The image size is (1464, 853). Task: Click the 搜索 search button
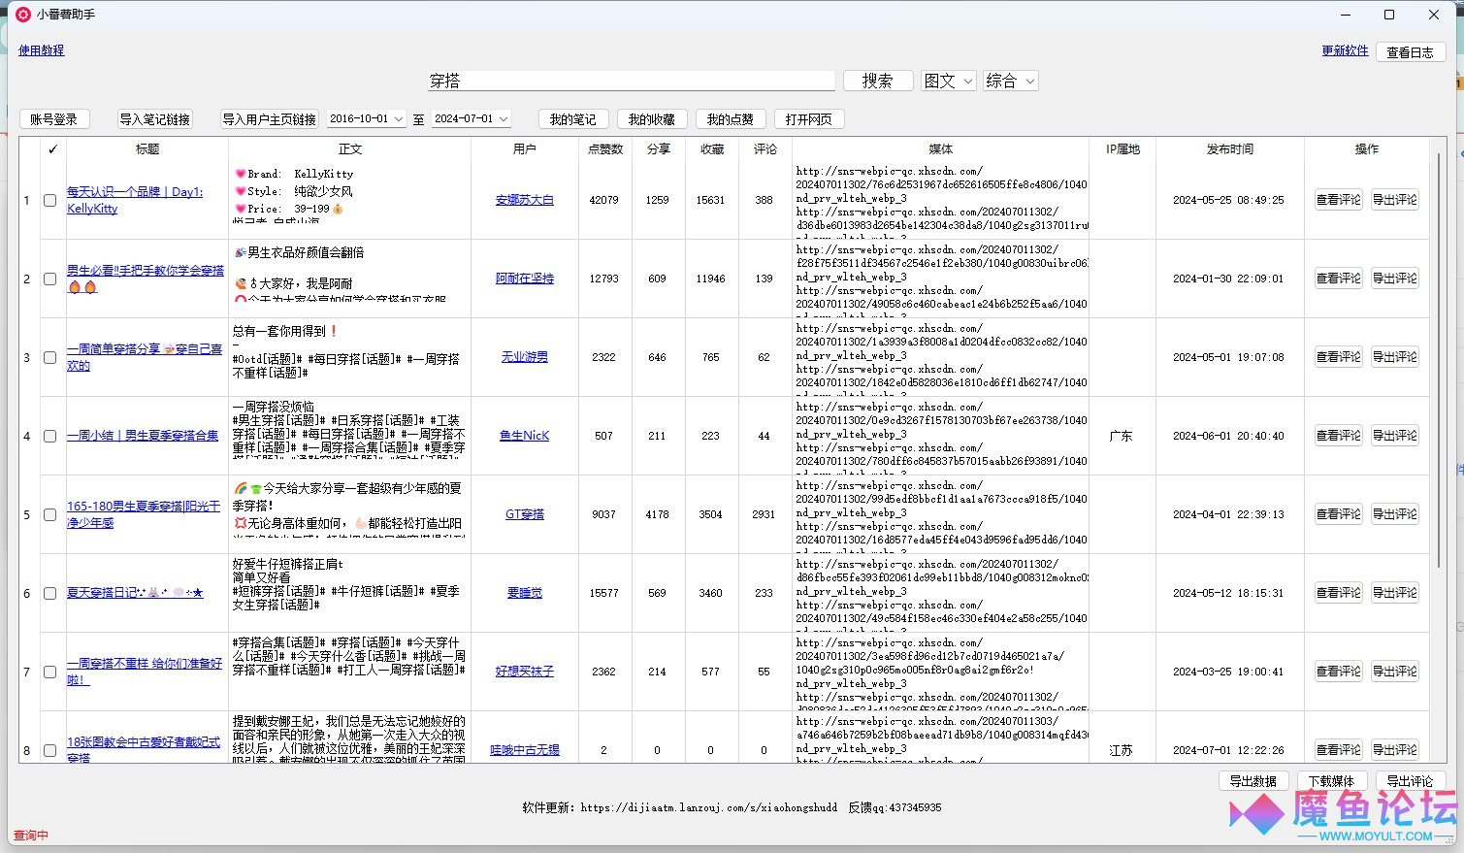878,81
